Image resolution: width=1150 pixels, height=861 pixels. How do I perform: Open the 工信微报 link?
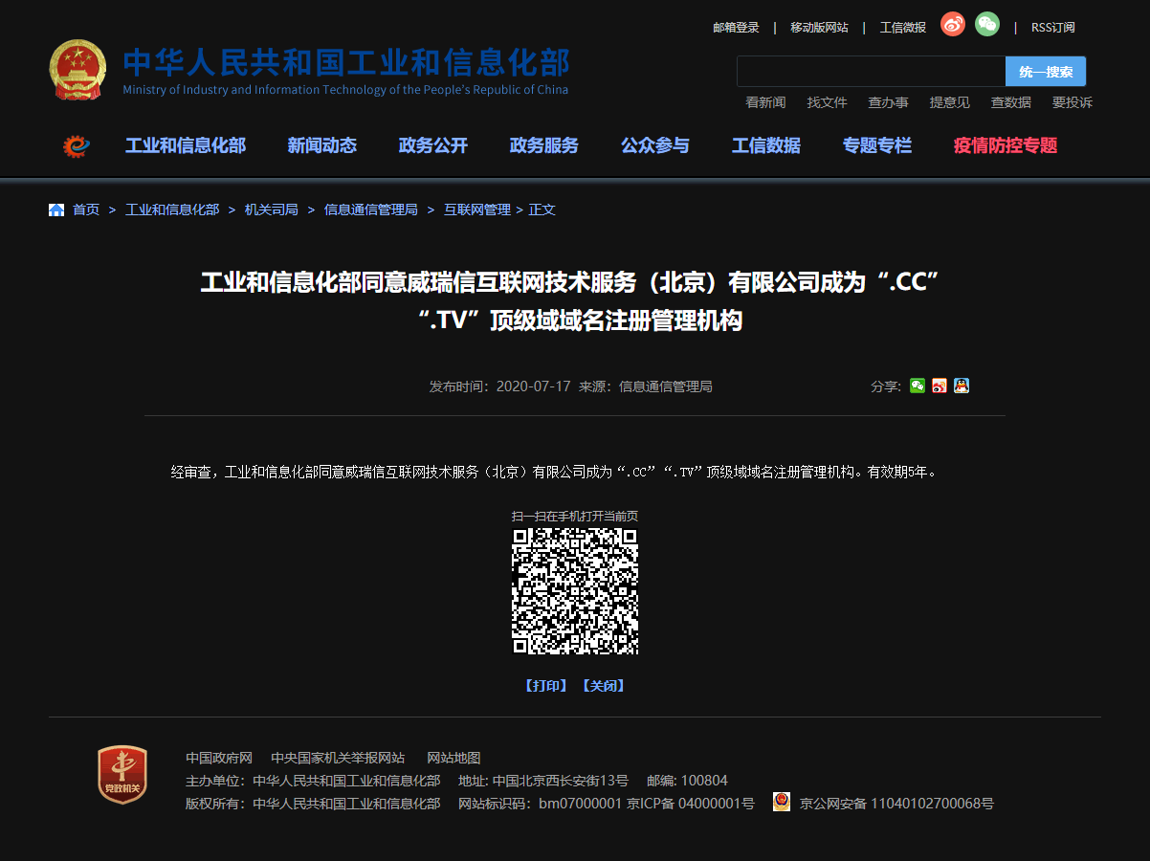tap(903, 28)
